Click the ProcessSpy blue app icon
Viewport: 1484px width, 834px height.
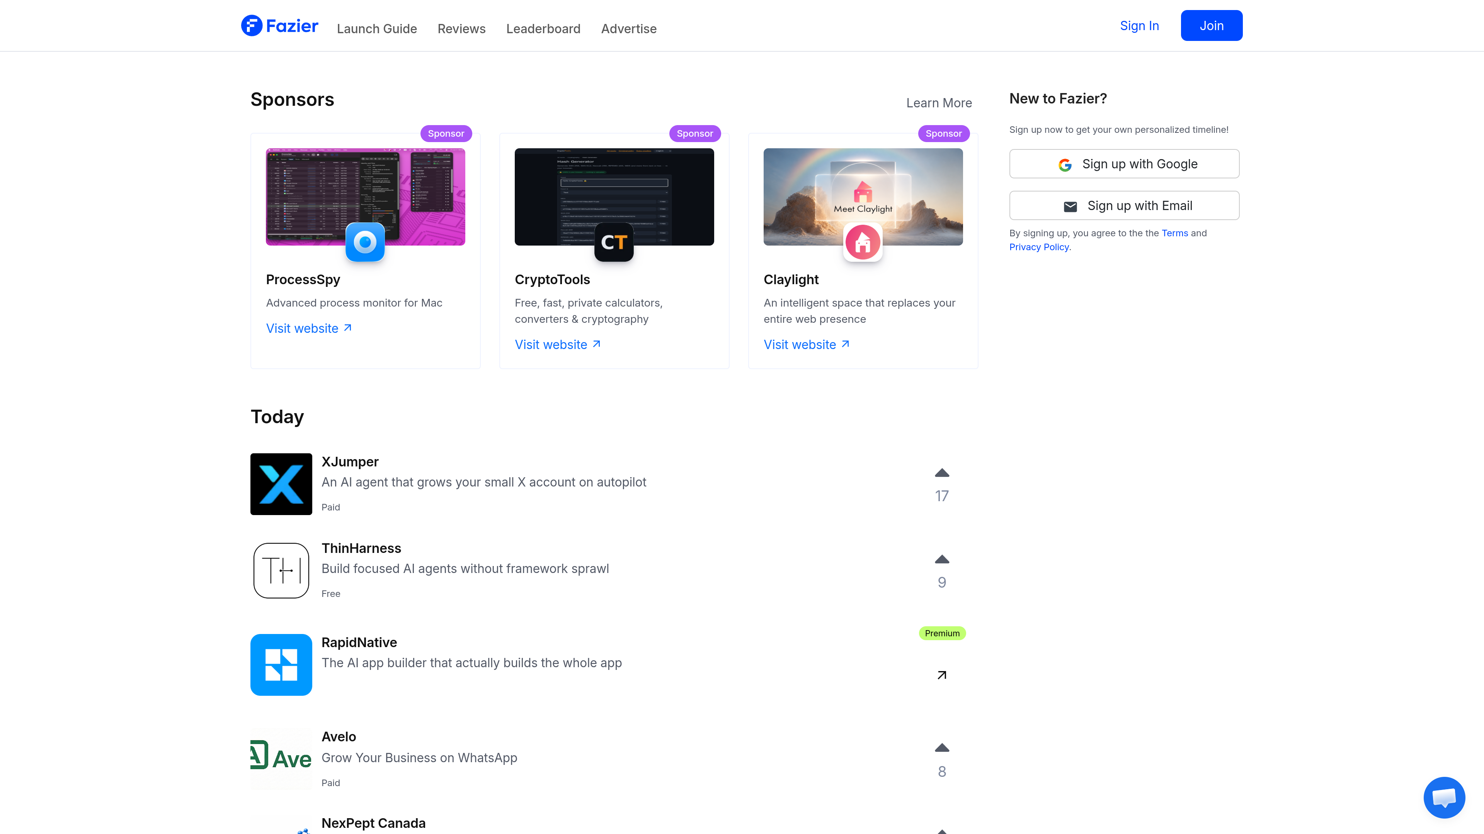(365, 242)
